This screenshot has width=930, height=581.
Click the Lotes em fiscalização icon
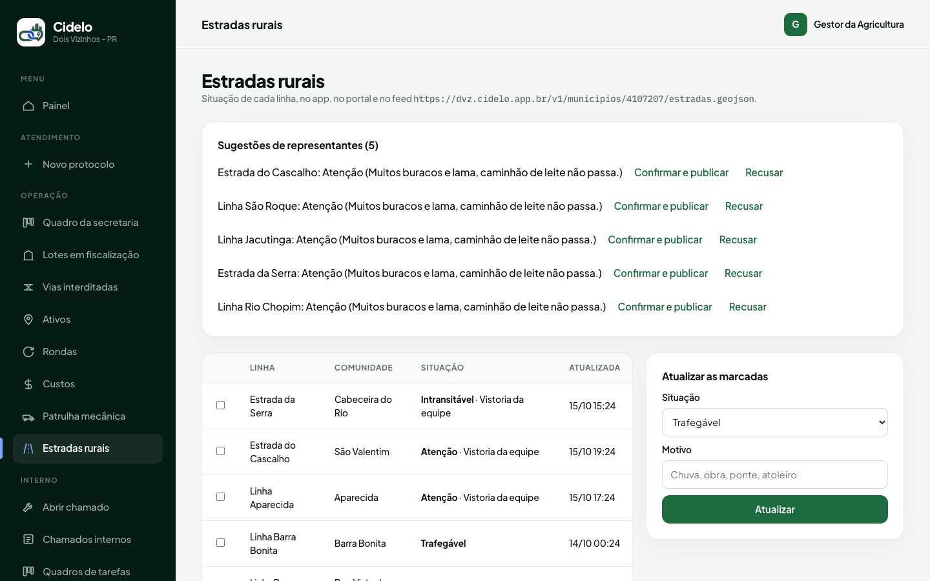coord(28,255)
